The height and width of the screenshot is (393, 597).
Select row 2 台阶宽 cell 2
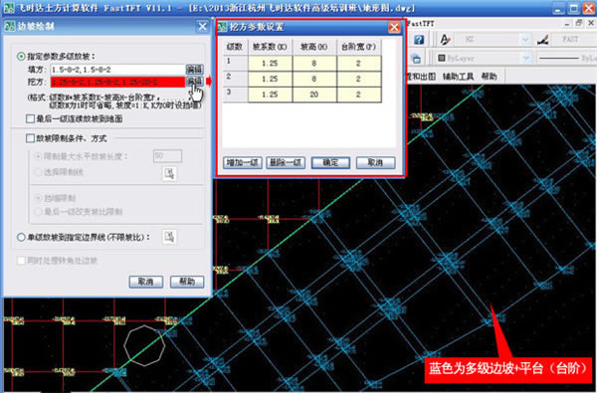coord(358,79)
